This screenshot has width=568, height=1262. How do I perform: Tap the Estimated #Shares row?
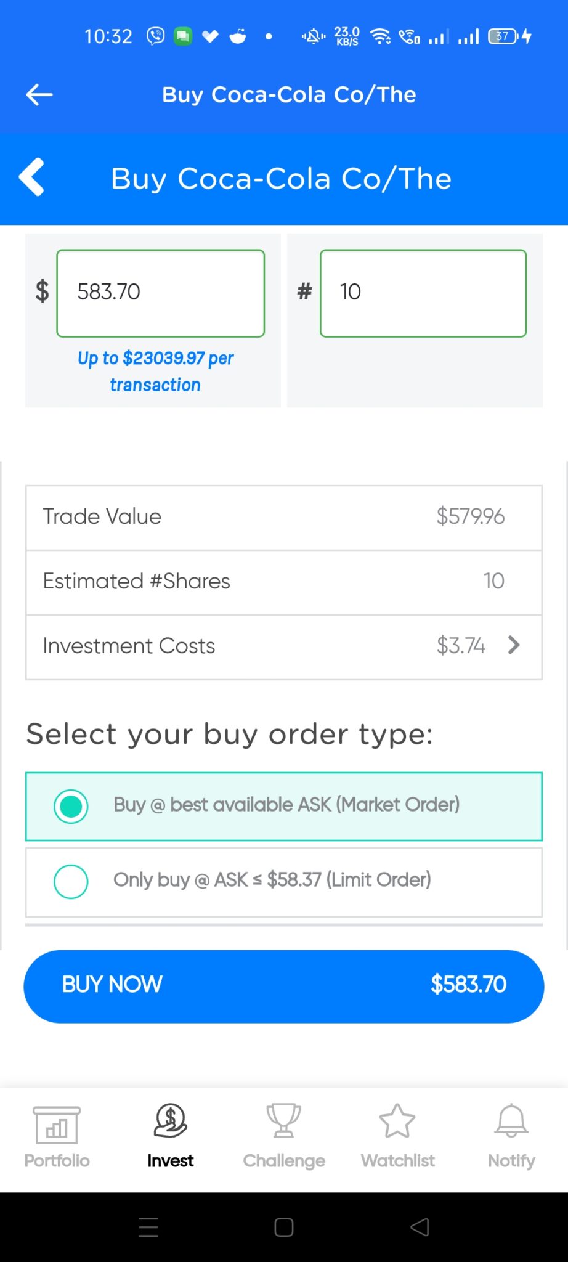(x=283, y=582)
